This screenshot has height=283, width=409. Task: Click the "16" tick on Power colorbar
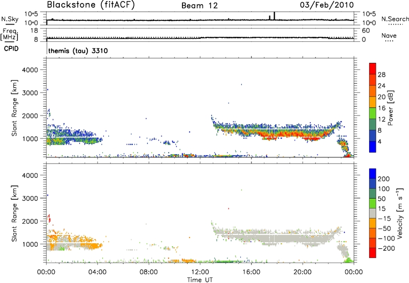(381, 108)
